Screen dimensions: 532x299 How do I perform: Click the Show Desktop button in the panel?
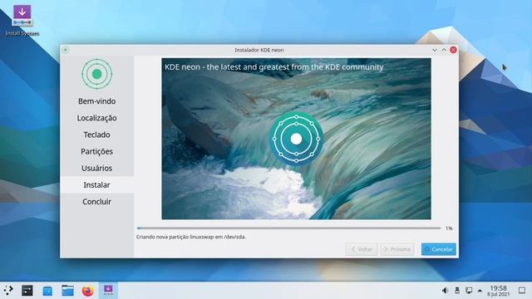pyautogui.click(x=522, y=290)
